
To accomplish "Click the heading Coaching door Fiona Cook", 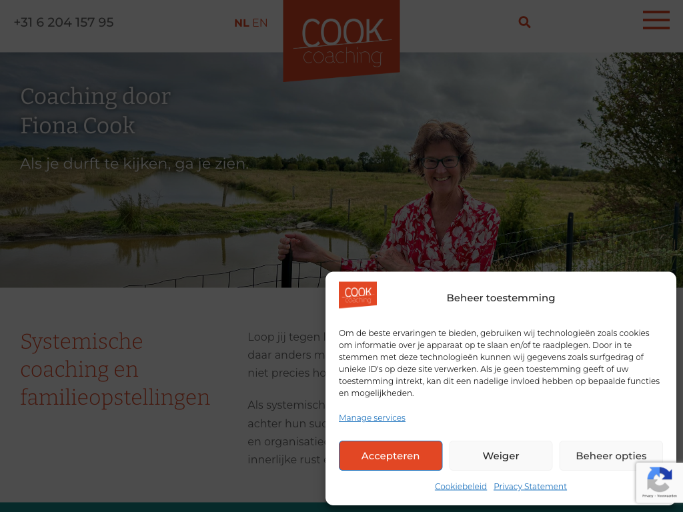I will pos(95,111).
